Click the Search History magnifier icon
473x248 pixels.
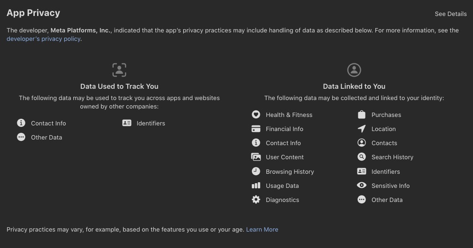361,156
